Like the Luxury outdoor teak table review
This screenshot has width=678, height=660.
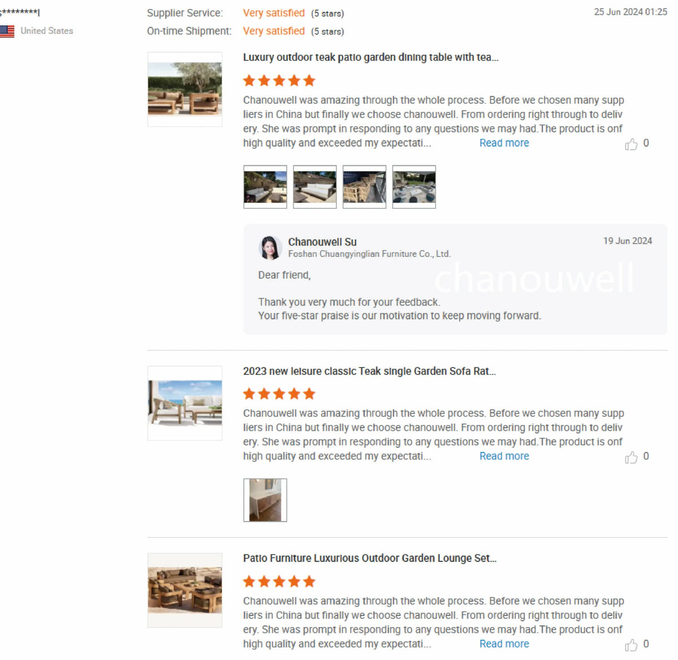pyautogui.click(x=631, y=144)
